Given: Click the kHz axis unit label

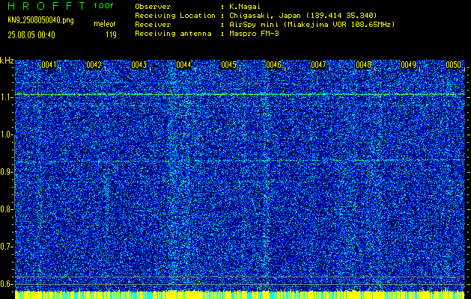Looking at the screenshot, I should (7, 61).
